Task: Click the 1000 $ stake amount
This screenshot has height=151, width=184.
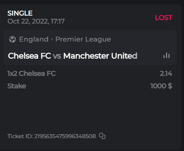Action: point(162,86)
